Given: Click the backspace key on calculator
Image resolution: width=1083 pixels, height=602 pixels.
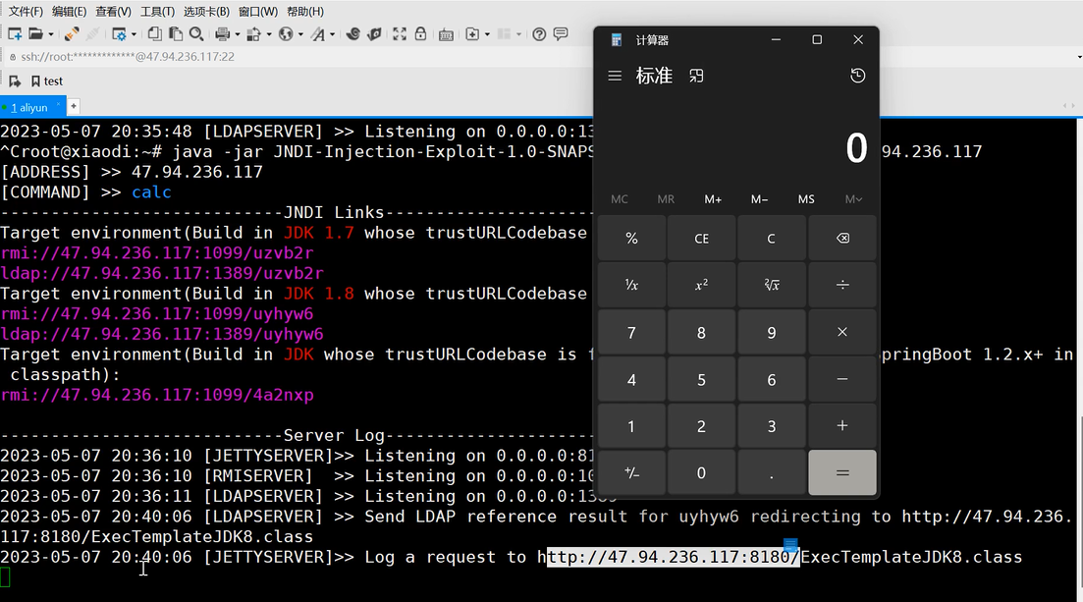Looking at the screenshot, I should [x=842, y=238].
